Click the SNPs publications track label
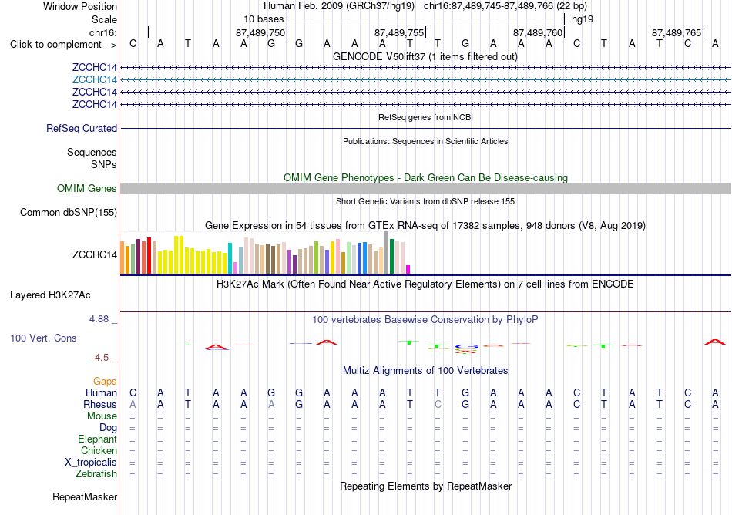732x515 pixels. (104, 164)
